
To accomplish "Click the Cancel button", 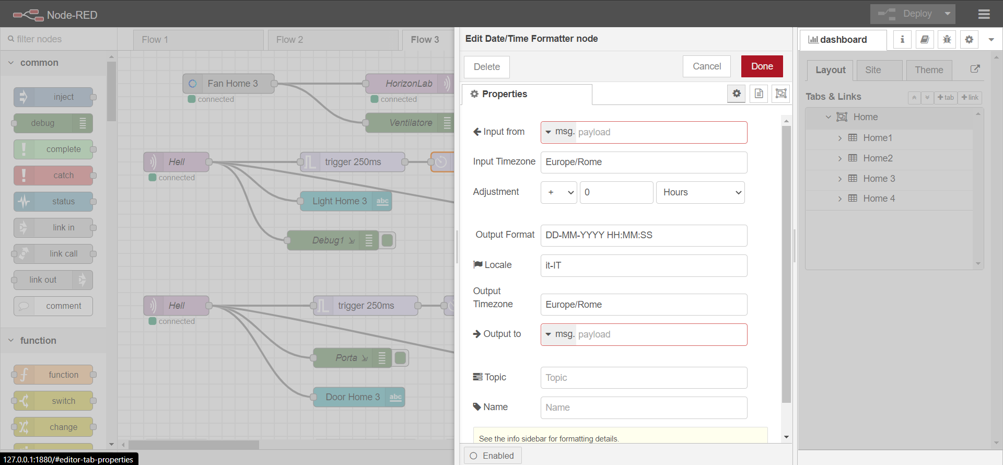I will (x=706, y=66).
